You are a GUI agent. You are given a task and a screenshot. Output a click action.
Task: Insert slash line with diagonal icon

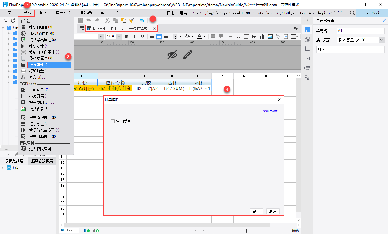[x=278, y=37]
